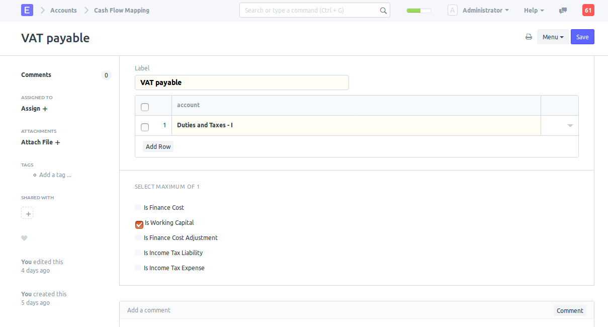
Task: Click the Add Row button
Action: coord(158,147)
